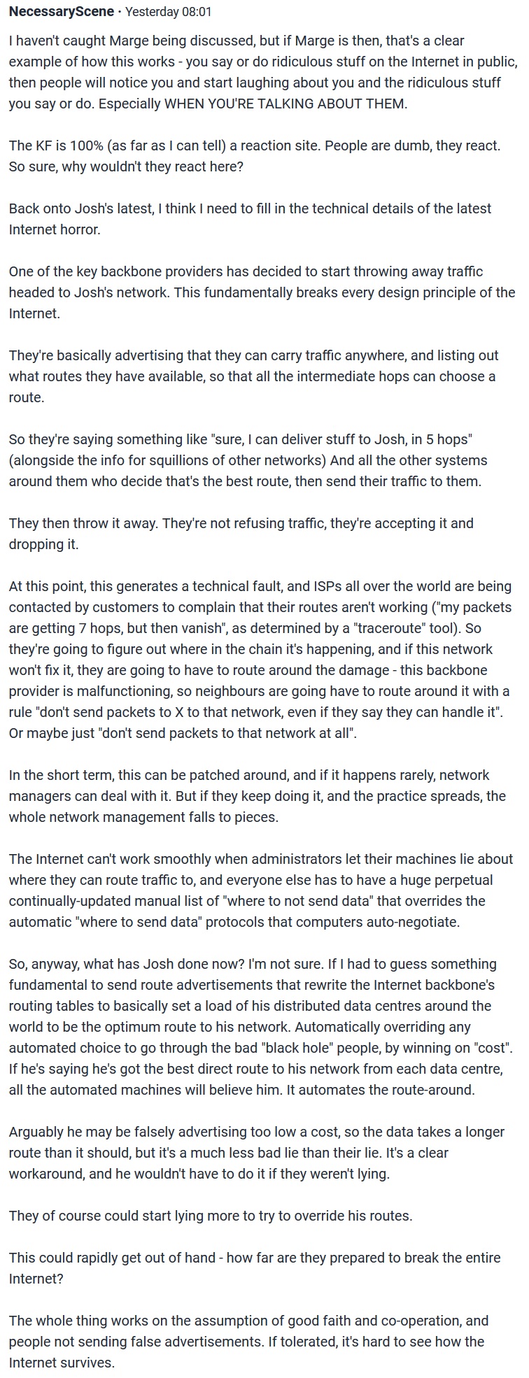This screenshot has width=529, height=1378.
Task: Open the NecessaryScene user profile
Action: pos(62,12)
